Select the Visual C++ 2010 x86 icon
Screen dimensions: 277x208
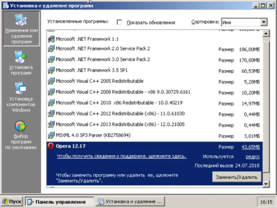[x=51, y=103]
